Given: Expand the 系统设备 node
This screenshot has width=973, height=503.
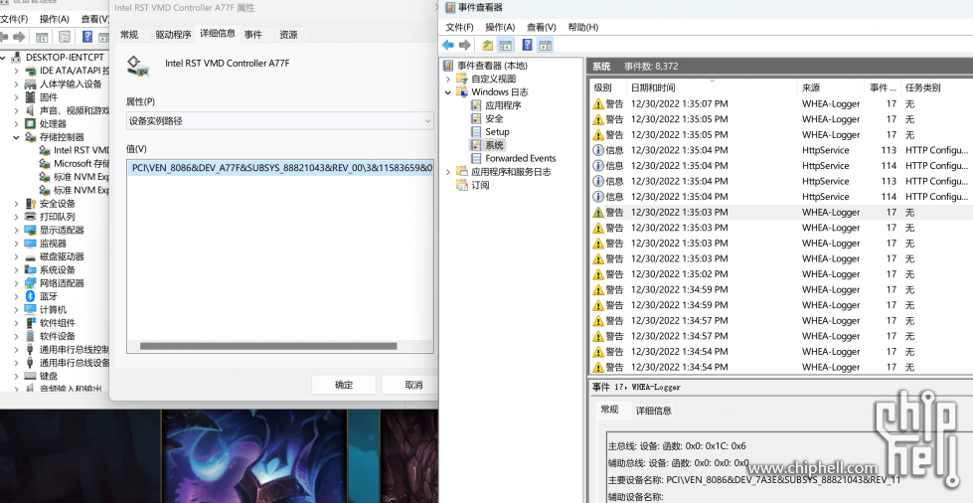Looking at the screenshot, I should tap(17, 269).
